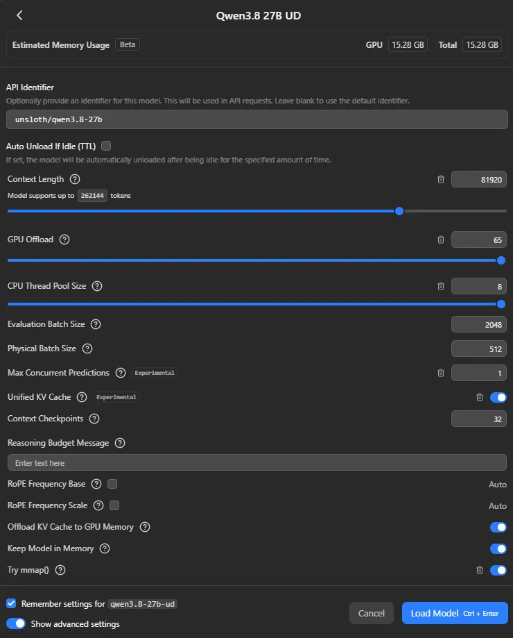Click the Auto value for RoPE Frequency Base
This screenshot has width=513, height=638.
498,484
